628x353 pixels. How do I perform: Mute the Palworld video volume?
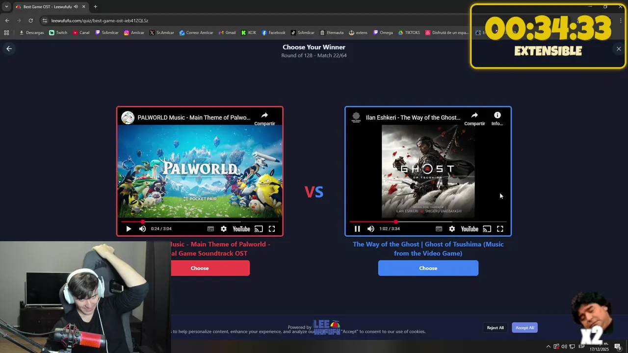(142, 229)
